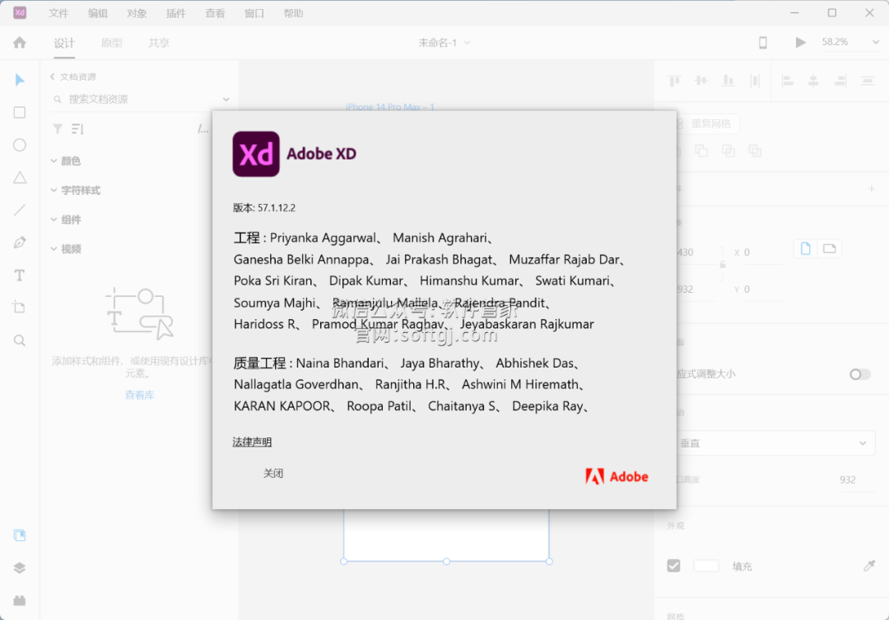Click the mobile device preview icon
889x620 pixels.
pos(763,43)
